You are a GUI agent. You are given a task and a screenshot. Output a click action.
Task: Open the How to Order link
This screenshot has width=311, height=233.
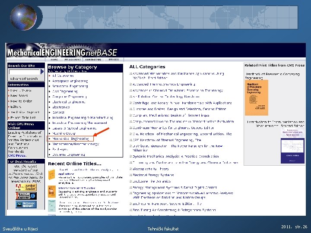[x=21, y=101]
